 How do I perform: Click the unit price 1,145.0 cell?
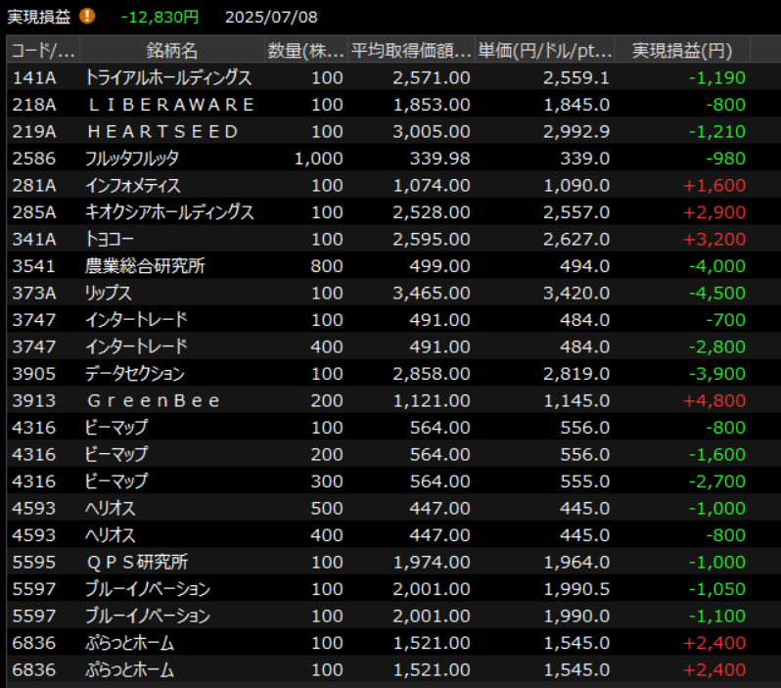point(576,400)
